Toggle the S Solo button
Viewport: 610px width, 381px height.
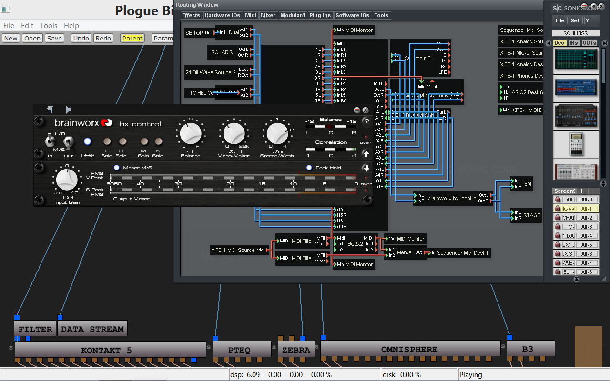coord(158,141)
